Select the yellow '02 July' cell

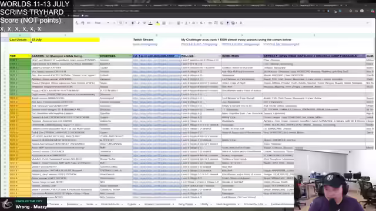[x=65, y=40]
